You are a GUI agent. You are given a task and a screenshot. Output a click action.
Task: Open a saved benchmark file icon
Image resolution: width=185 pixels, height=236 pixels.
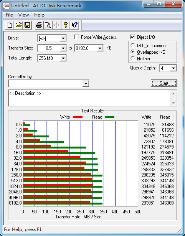coord(18,25)
